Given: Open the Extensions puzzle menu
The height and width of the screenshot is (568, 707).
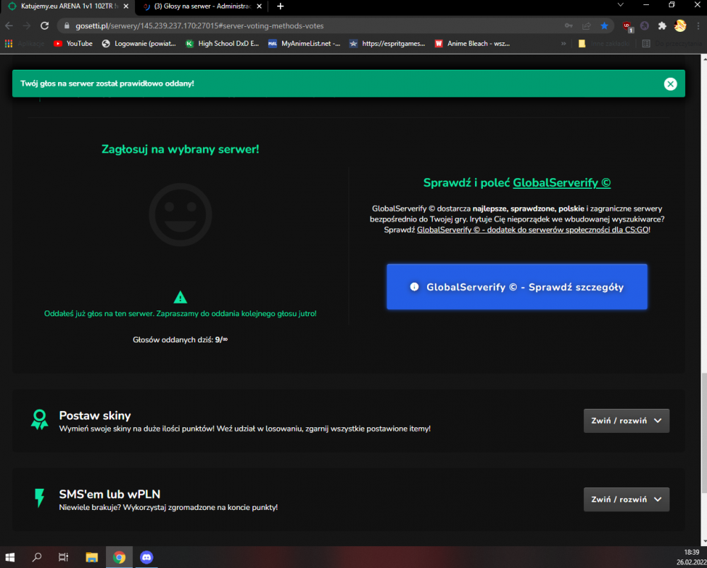Looking at the screenshot, I should coord(662,25).
